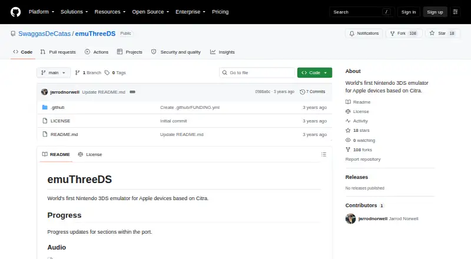Open the Pricing page
The height and width of the screenshot is (259, 471).
220,12
